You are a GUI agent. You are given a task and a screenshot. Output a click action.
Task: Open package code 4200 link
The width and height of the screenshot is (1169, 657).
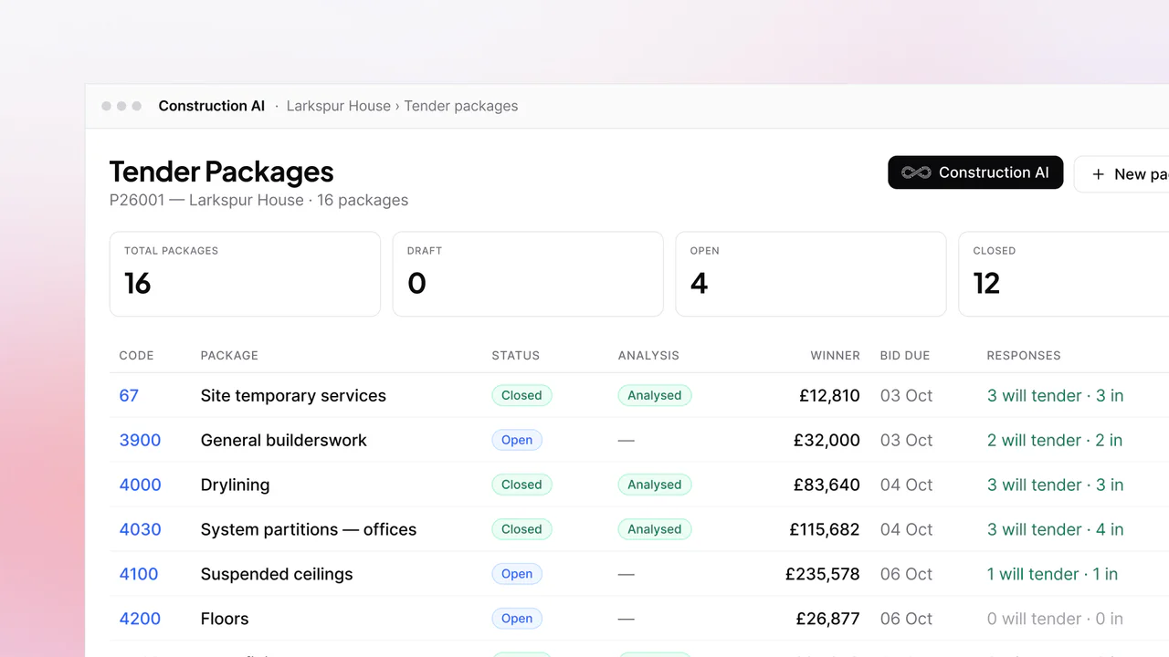click(x=140, y=619)
